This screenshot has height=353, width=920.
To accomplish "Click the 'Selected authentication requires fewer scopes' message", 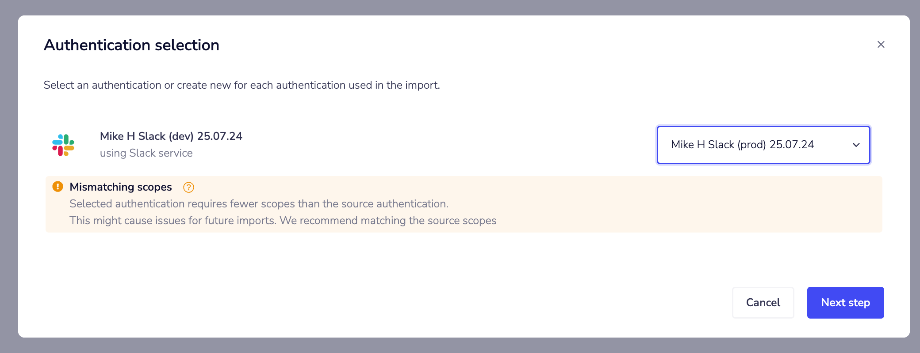I will pos(259,204).
